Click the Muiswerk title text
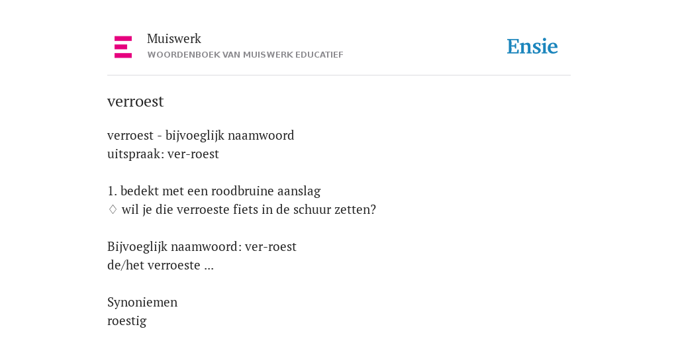The width and height of the screenshot is (678, 339). (x=174, y=39)
